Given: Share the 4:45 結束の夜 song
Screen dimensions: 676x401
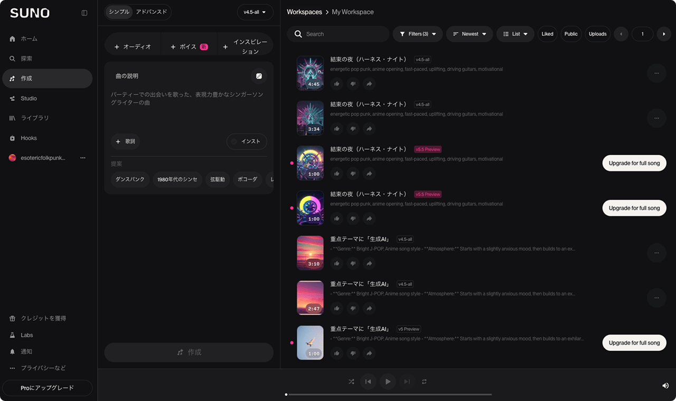Looking at the screenshot, I should (369, 83).
